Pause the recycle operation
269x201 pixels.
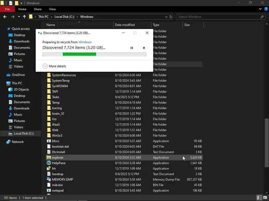[132, 48]
